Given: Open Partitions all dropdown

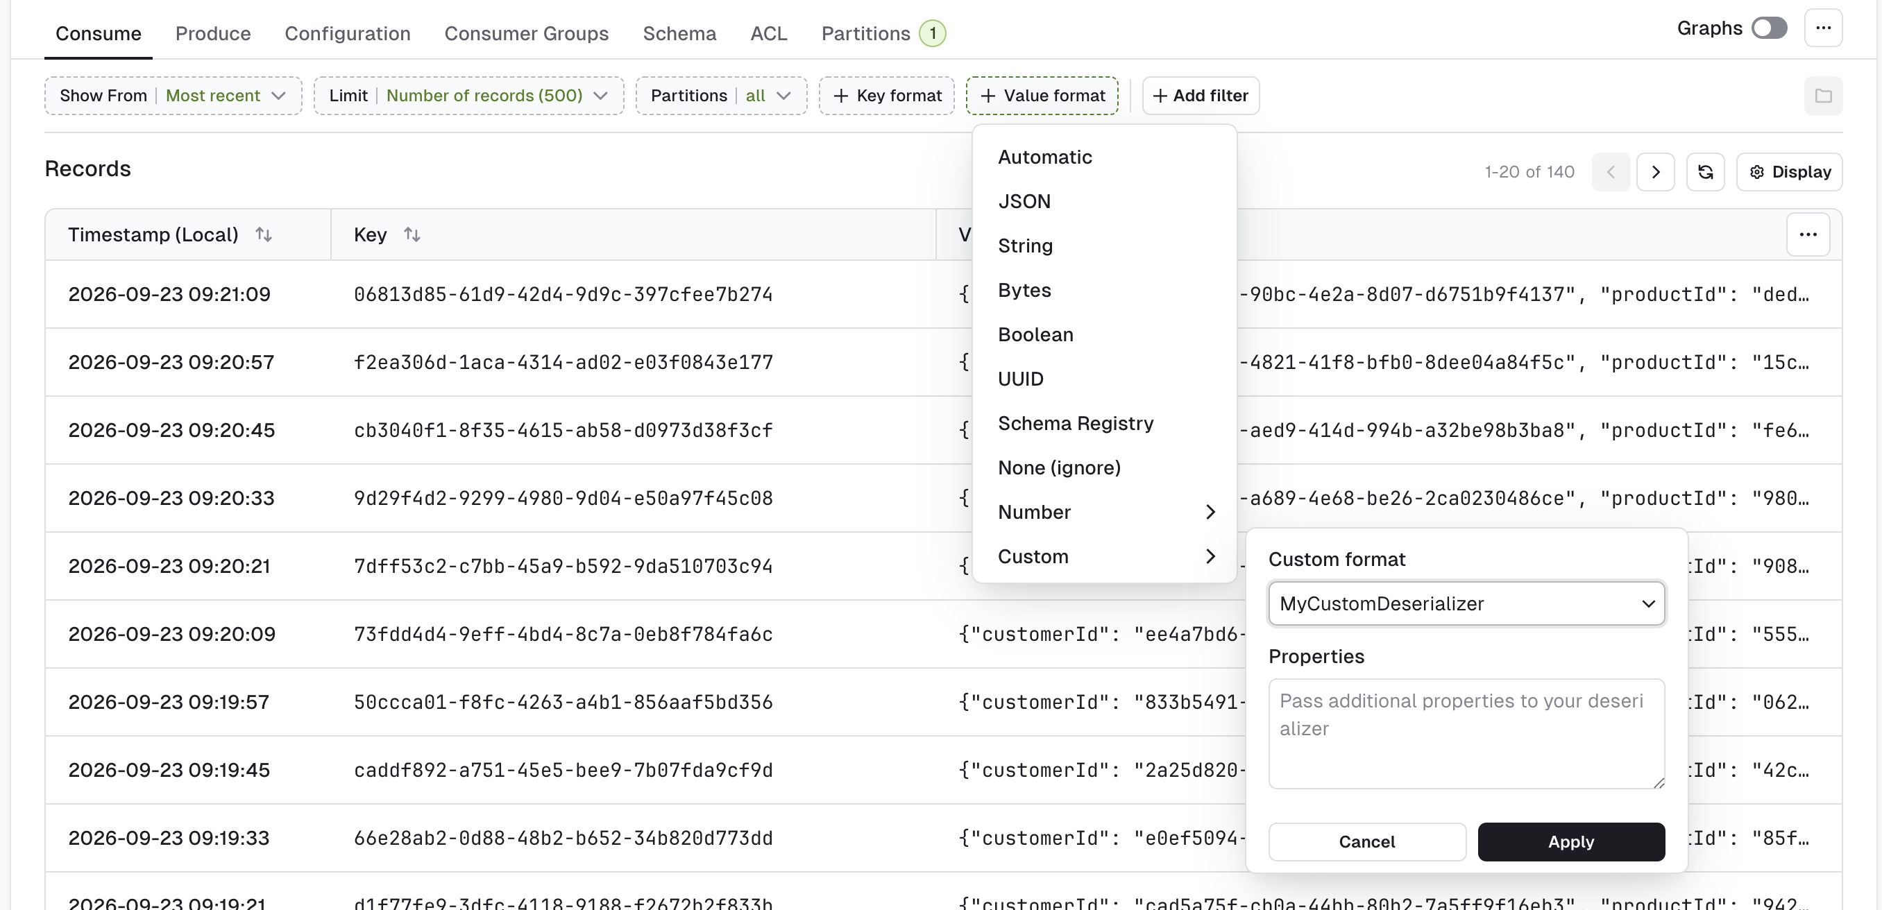Looking at the screenshot, I should tap(721, 96).
